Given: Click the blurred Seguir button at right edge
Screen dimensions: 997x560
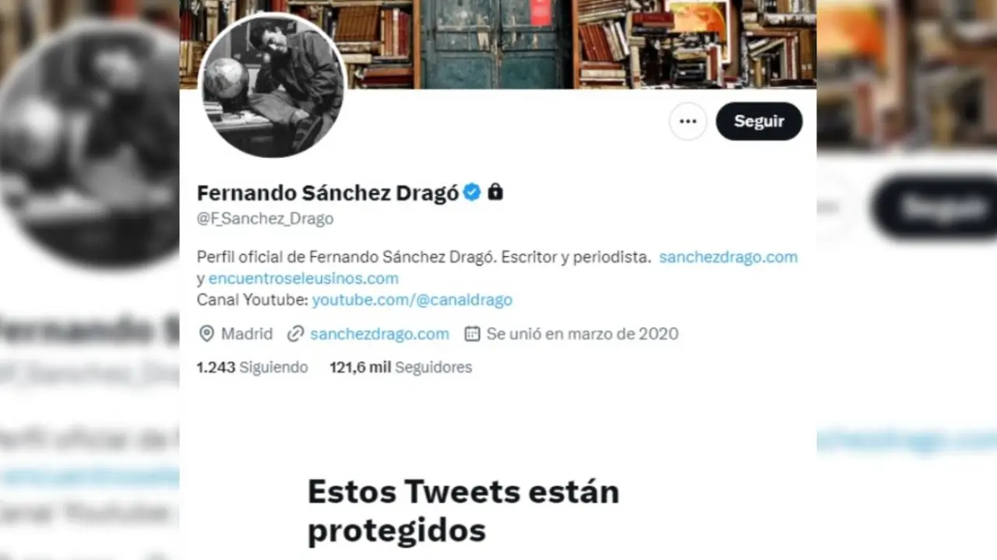Looking at the screenshot, I should tap(933, 208).
